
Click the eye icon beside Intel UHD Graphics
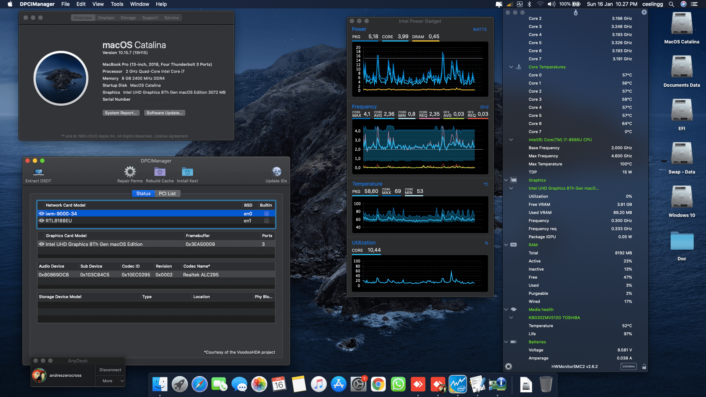click(x=42, y=244)
